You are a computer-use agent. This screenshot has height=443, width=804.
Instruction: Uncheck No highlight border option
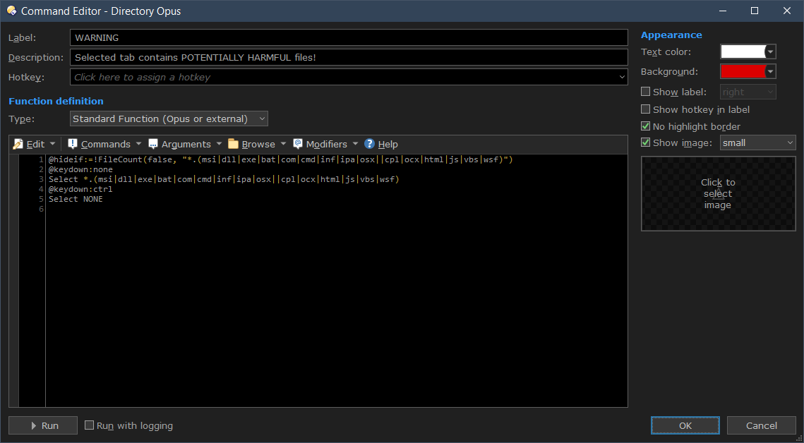(x=645, y=126)
